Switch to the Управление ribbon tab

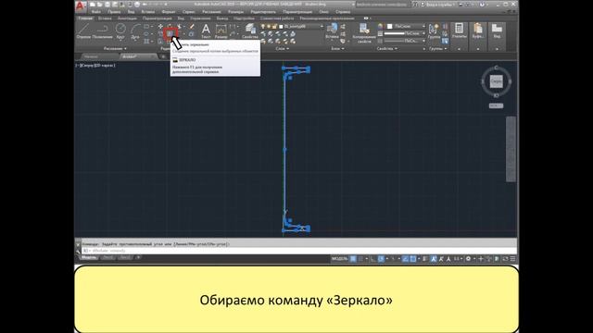[x=200, y=18]
